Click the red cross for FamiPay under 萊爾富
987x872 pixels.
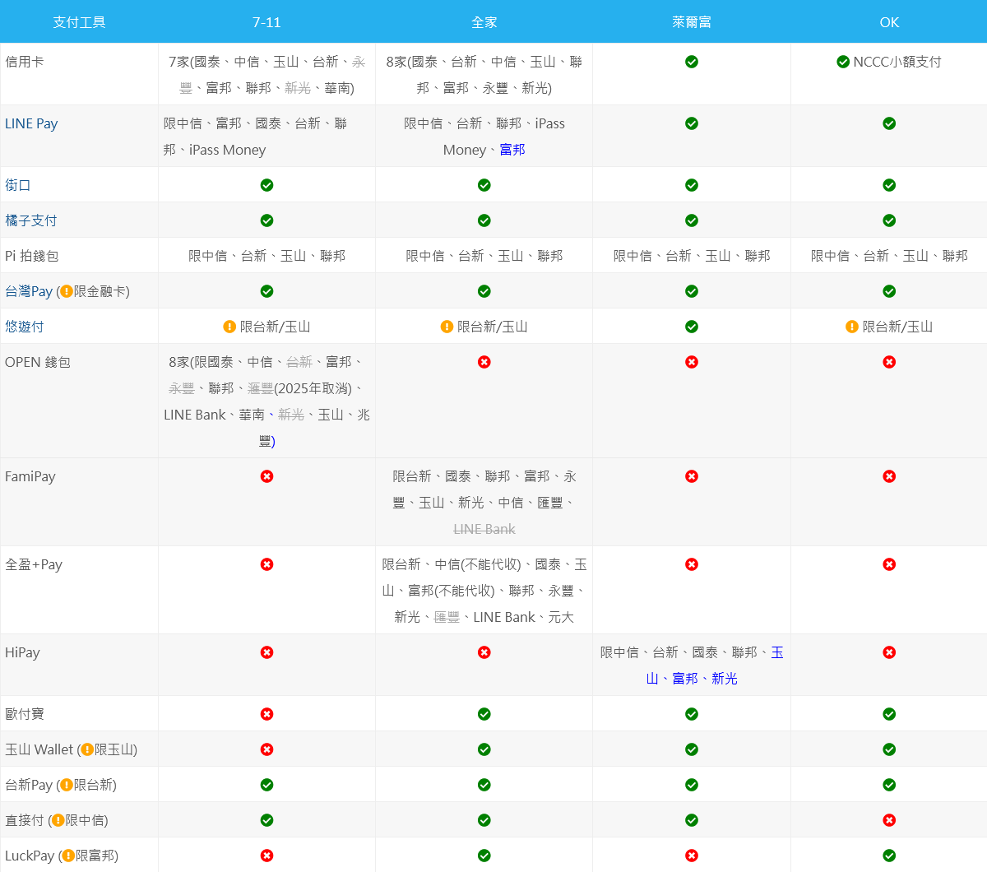coord(692,476)
